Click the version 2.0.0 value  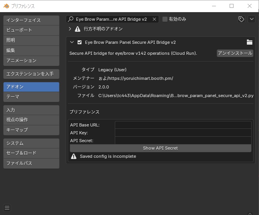click(x=103, y=87)
